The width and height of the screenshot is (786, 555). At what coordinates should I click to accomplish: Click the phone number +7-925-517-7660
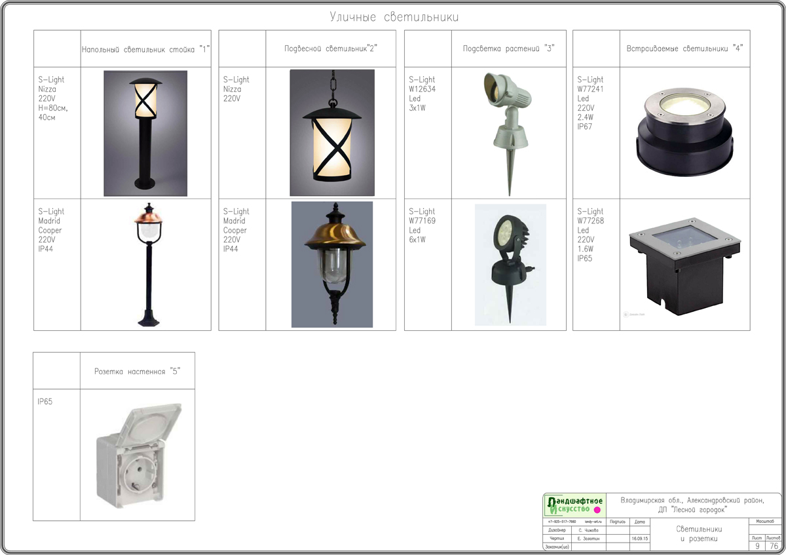562,522
